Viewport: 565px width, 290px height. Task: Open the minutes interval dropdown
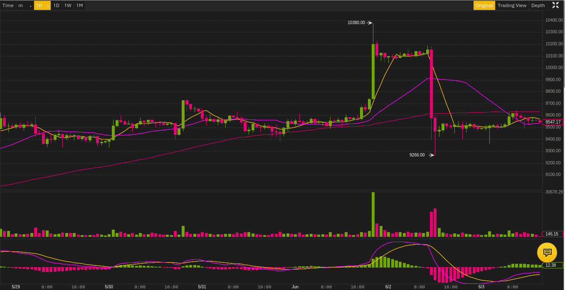(25, 5)
